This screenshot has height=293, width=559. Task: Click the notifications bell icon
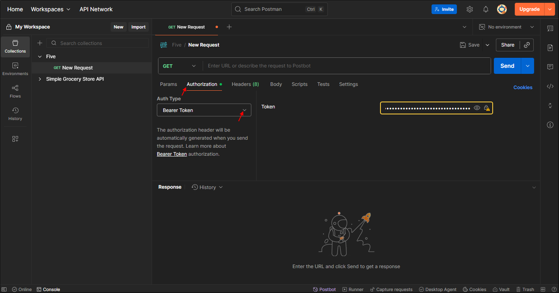486,9
